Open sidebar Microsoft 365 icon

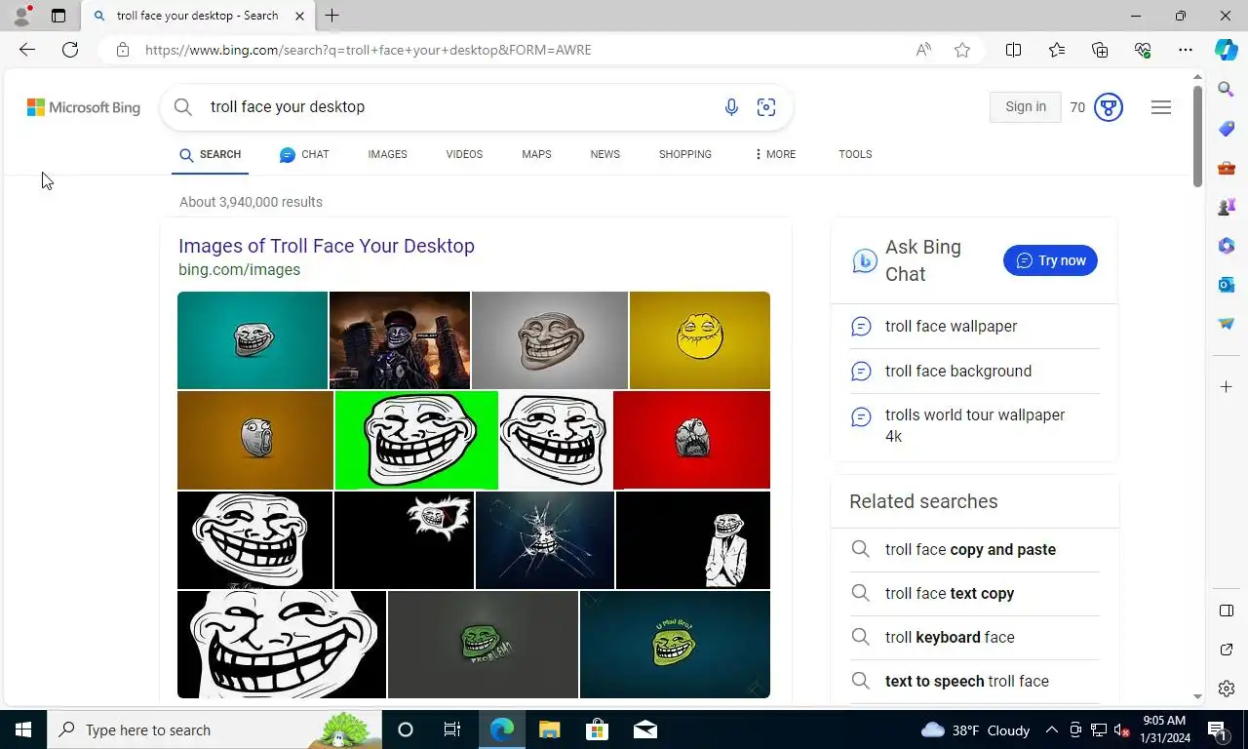pyautogui.click(x=1227, y=246)
